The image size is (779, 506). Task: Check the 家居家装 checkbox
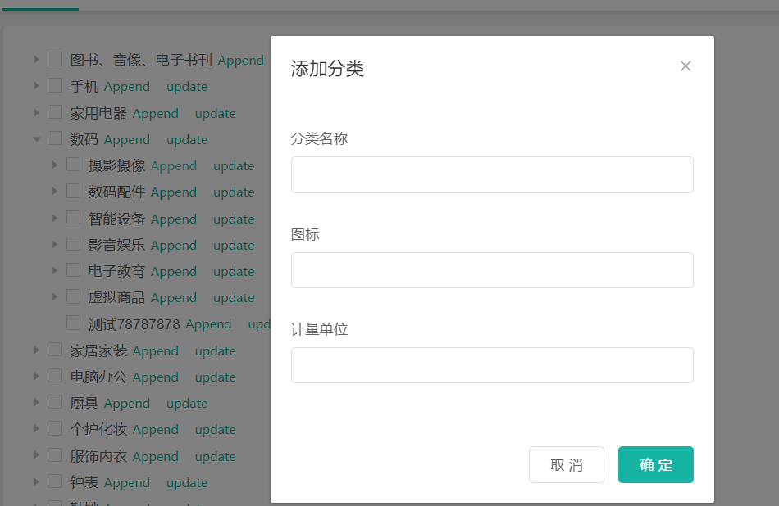pyautogui.click(x=55, y=350)
